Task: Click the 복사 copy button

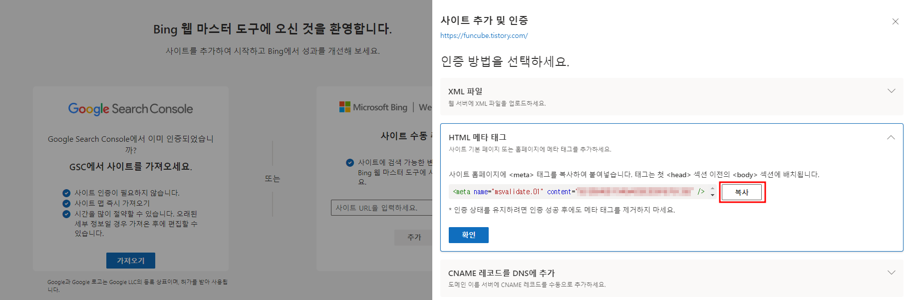Action: click(x=742, y=192)
